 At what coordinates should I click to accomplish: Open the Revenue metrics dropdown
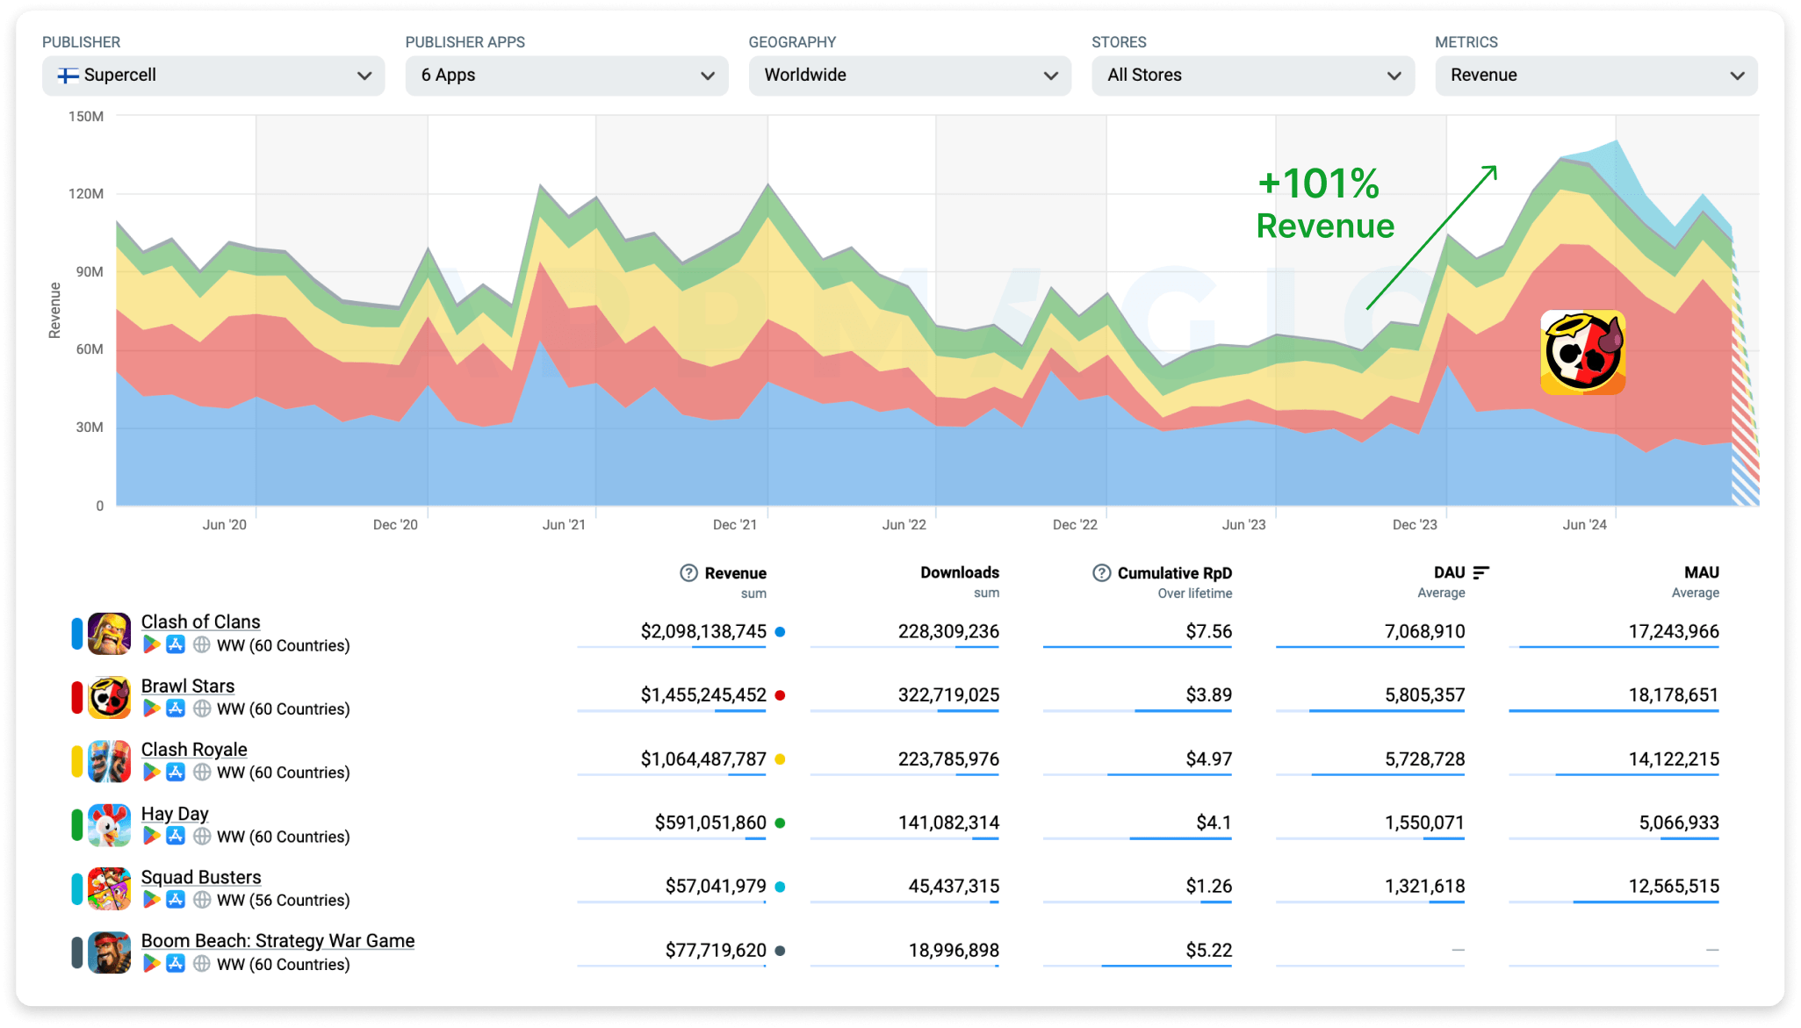[1596, 75]
